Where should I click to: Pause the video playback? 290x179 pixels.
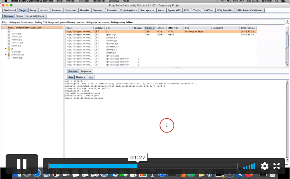coord(22,164)
